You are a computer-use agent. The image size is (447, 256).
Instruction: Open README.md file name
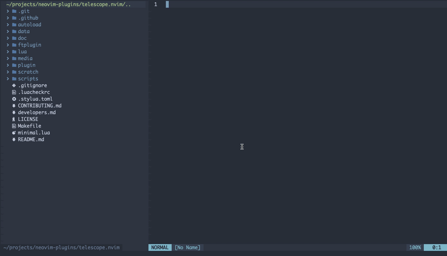31,139
